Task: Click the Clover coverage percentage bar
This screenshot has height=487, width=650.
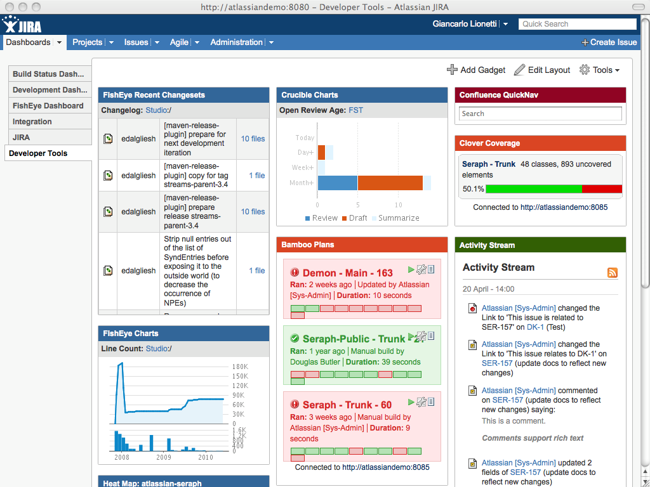Action: click(553, 189)
